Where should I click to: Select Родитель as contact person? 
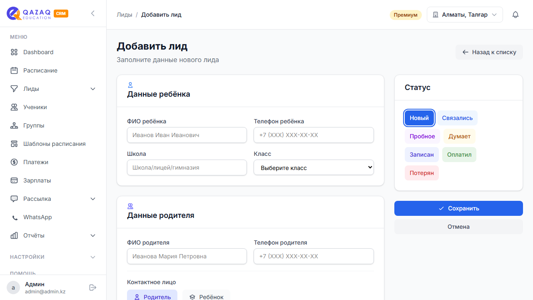point(152,297)
